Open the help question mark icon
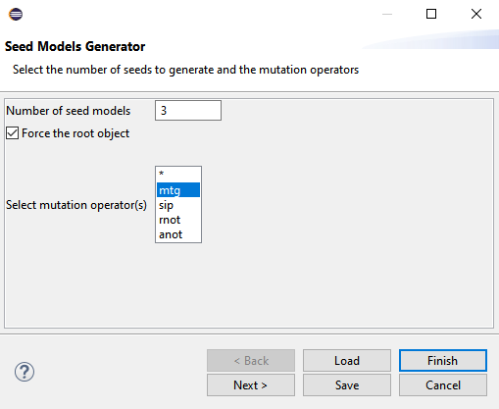 click(25, 372)
